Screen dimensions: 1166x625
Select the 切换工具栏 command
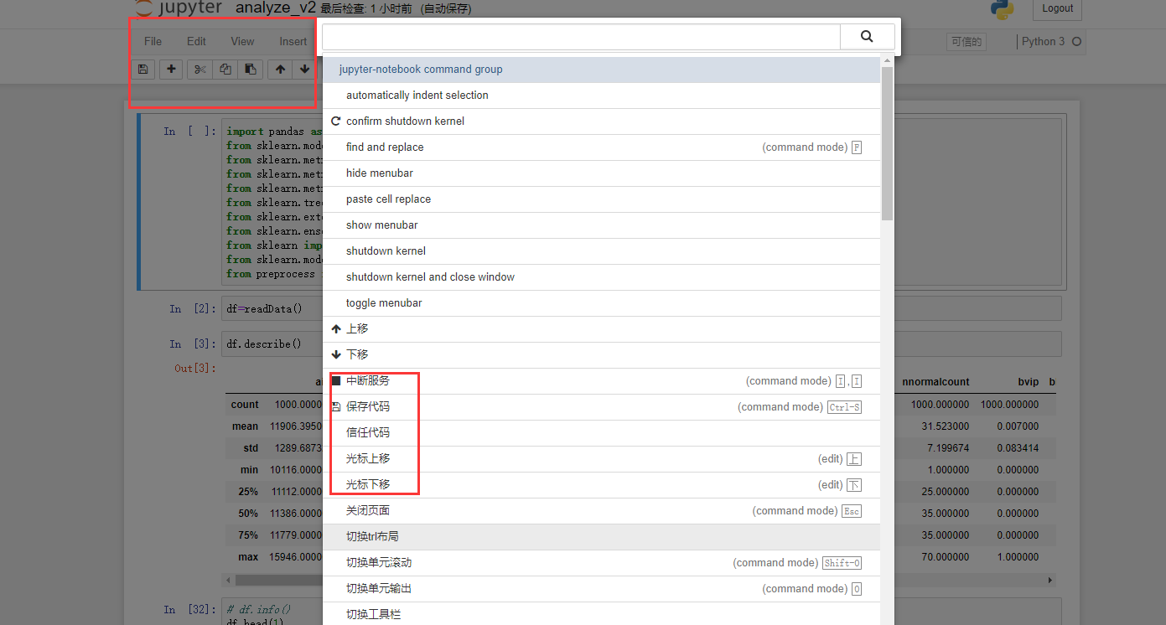point(602,615)
